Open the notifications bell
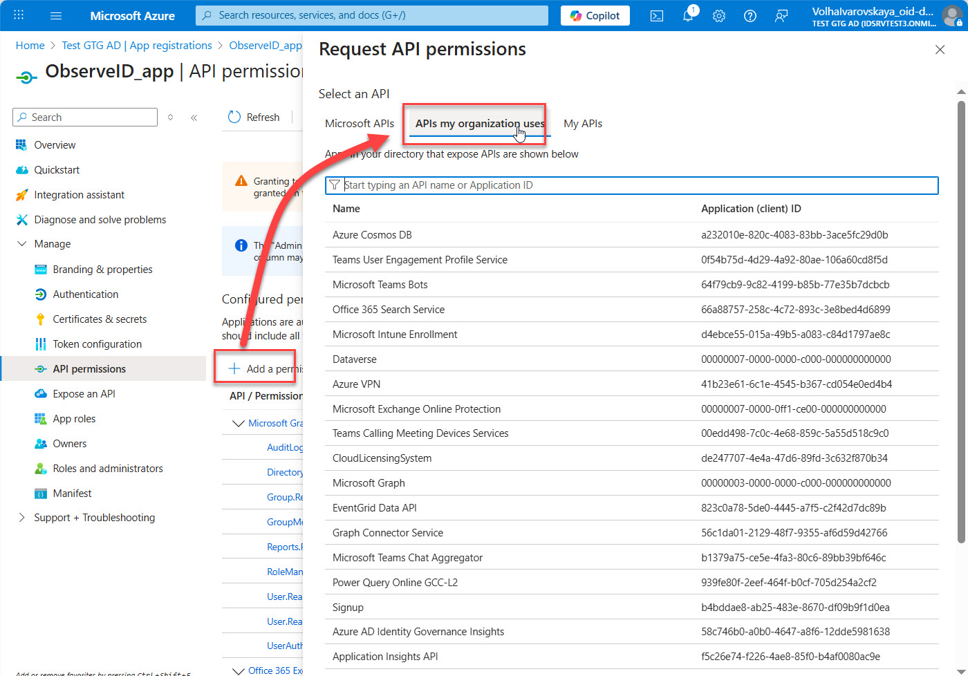Viewport: 968px width, 676px height. pyautogui.click(x=688, y=16)
